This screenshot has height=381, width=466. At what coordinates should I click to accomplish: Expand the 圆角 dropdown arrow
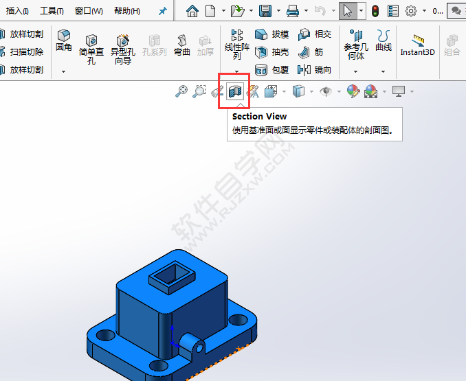[64, 71]
